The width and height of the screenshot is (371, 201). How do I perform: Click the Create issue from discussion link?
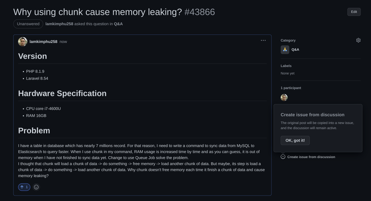311,157
